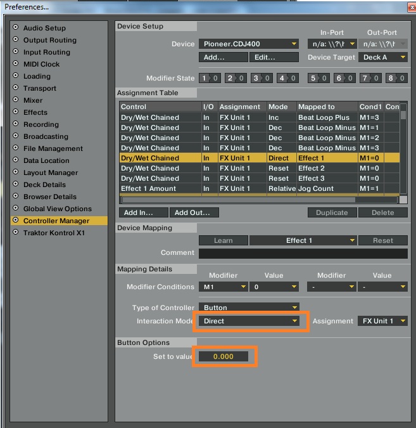Click Modifier State 6 indicator
Screen dimensions: 416x428
tap(344, 78)
